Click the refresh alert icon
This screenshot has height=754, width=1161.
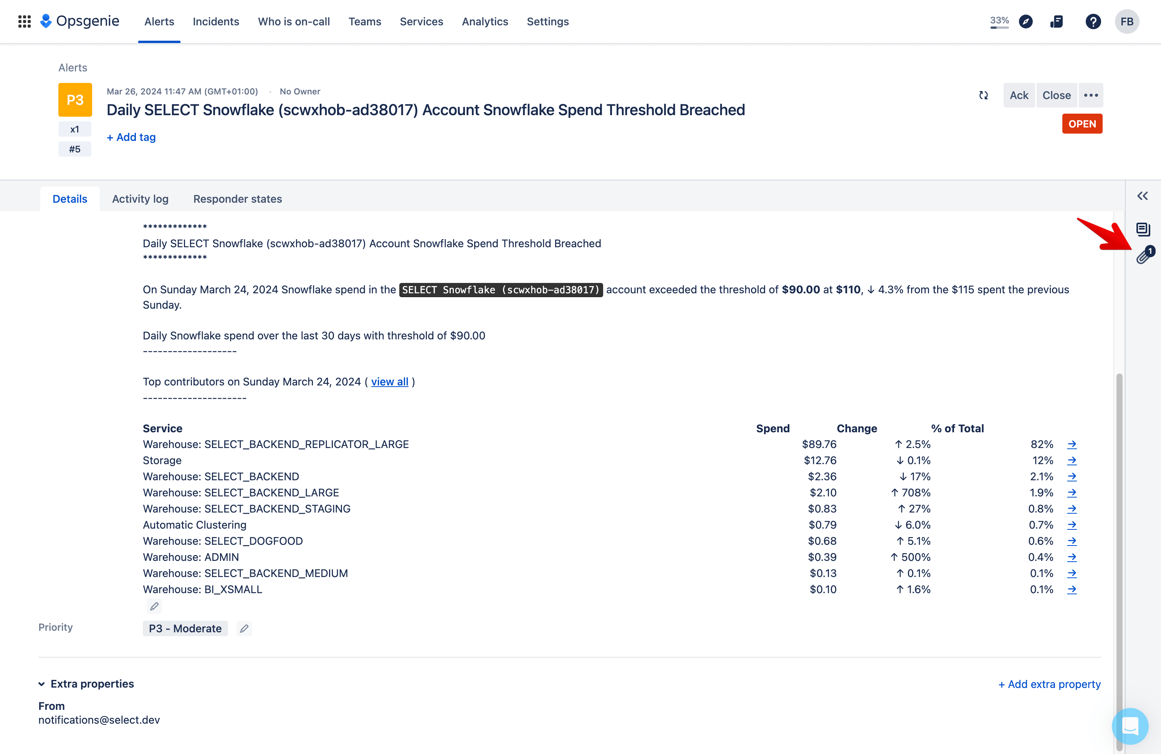pyautogui.click(x=984, y=95)
